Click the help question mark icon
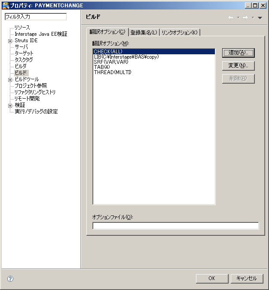The width and height of the screenshot is (269, 290). [x=10, y=279]
